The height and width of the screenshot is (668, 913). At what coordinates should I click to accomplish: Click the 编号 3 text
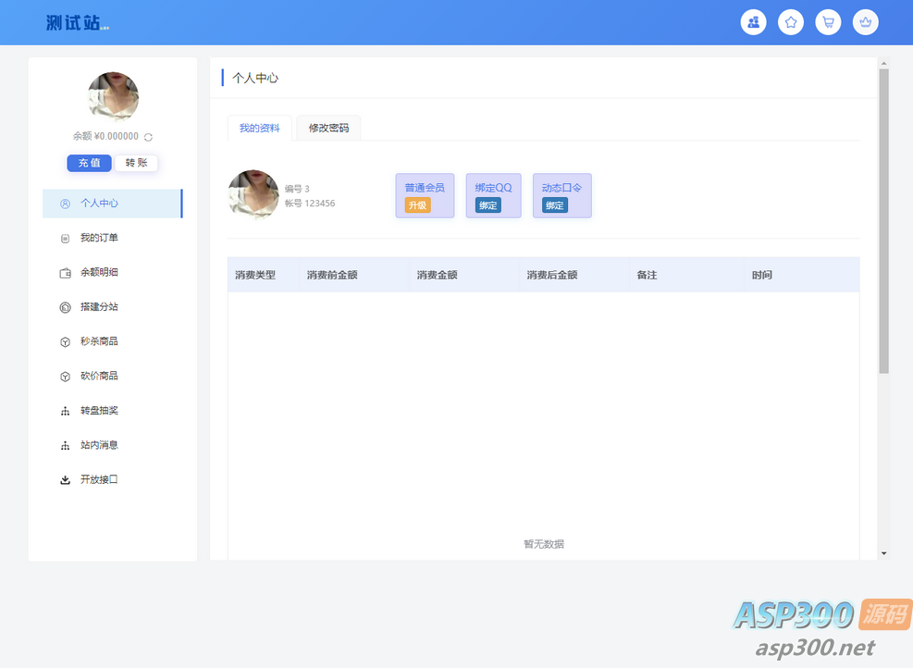297,189
